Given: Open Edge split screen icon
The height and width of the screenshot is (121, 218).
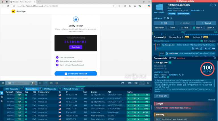Looking at the screenshot, I should 125,6.
